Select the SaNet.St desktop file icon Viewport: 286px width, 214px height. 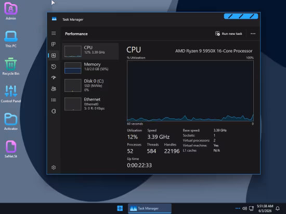11,149
